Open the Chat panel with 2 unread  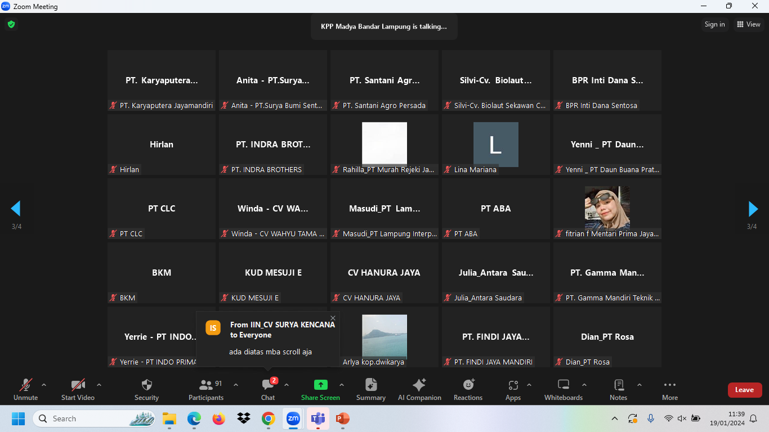click(268, 390)
